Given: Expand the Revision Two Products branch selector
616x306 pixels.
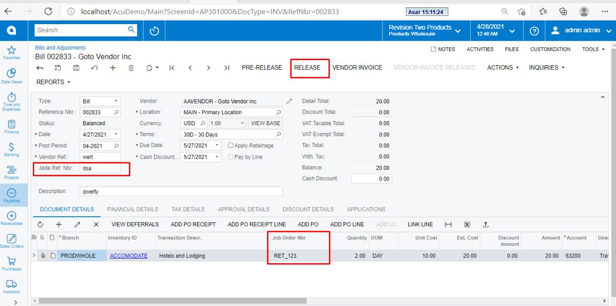Looking at the screenshot, I should (x=425, y=30).
